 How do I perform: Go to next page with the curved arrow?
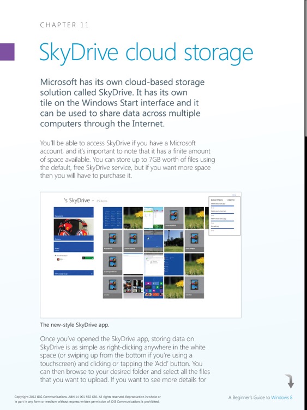coord(290,381)
